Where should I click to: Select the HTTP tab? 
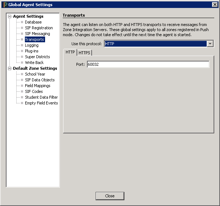70,52
